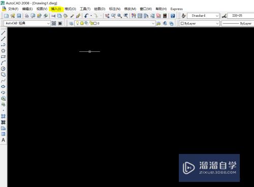The height and width of the screenshot is (187, 254).
Task: Open the Undo history dropdown arrow
Action: click(x=91, y=16)
